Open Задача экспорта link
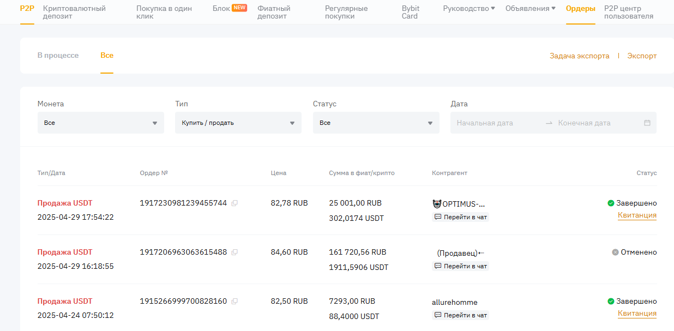This screenshot has width=674, height=331. coord(579,56)
